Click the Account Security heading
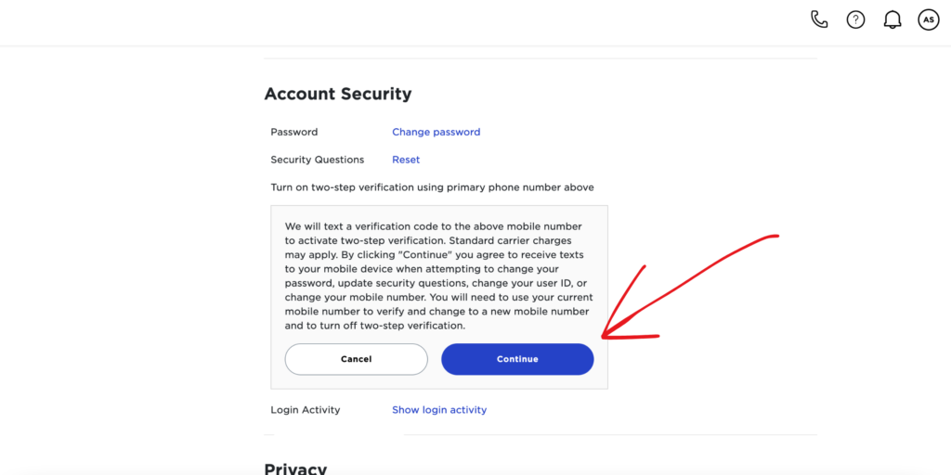Viewport: 951px width, 475px height. [x=338, y=94]
